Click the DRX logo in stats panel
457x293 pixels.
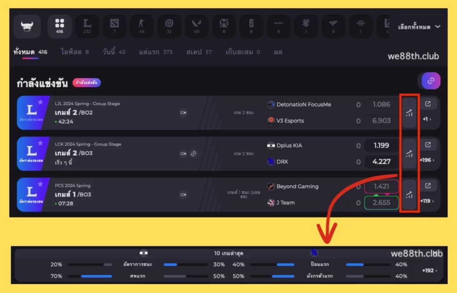(x=314, y=253)
